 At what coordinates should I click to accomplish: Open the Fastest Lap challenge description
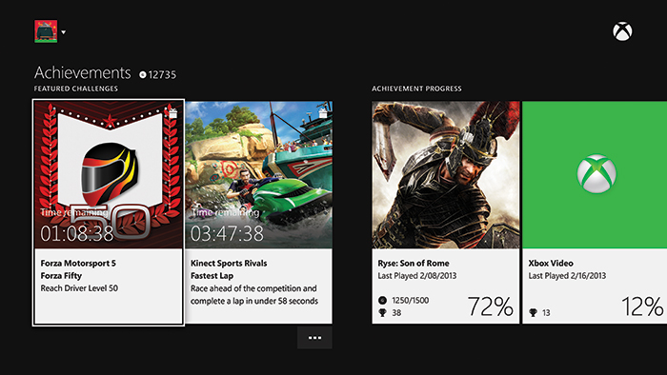[254, 294]
